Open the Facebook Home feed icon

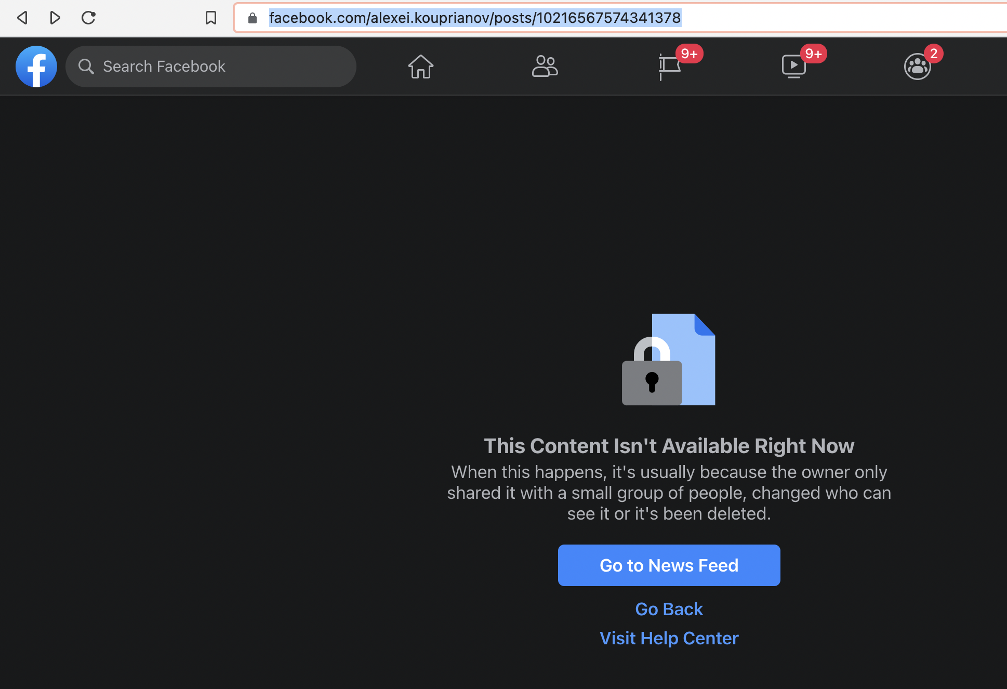[420, 67]
